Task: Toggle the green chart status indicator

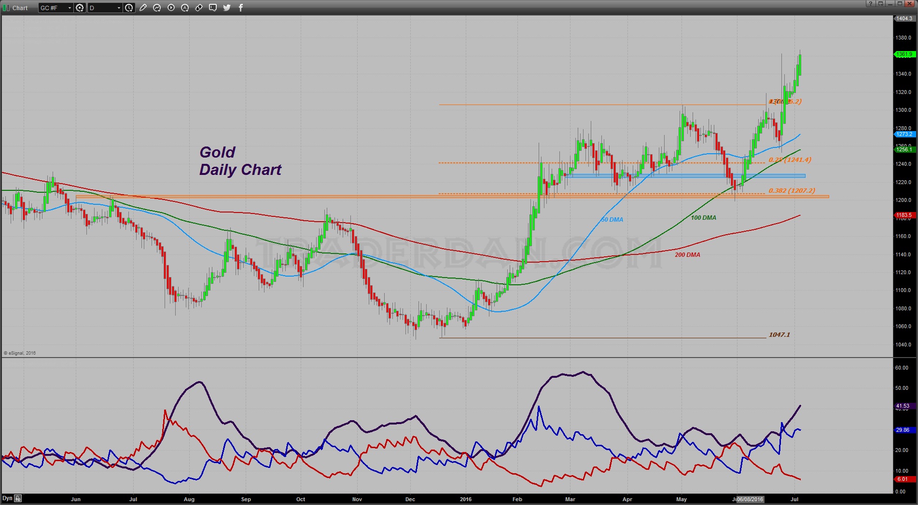Action: point(6,8)
